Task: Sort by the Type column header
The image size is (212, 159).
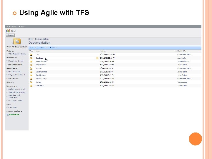Action: tap(32, 51)
